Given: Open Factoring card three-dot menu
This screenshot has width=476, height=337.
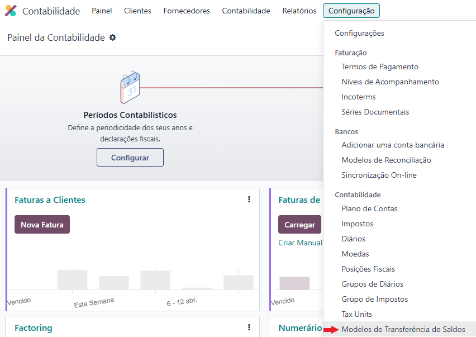Looking at the screenshot, I should point(249,327).
